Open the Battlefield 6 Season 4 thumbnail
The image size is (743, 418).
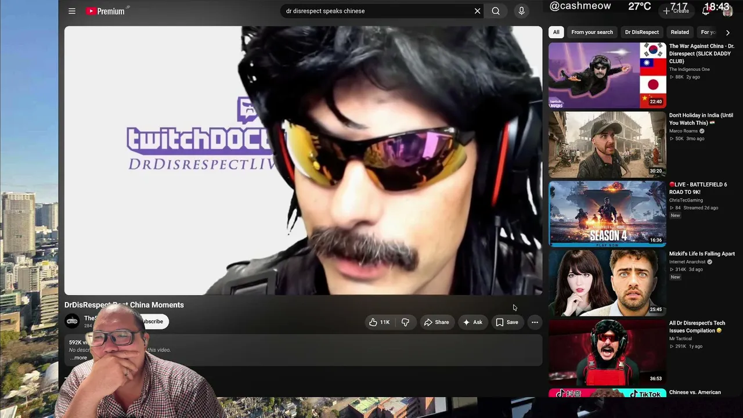pos(607,214)
